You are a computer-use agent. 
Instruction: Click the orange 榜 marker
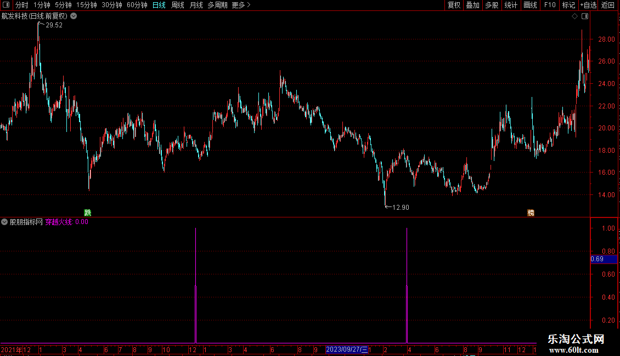[x=531, y=213]
